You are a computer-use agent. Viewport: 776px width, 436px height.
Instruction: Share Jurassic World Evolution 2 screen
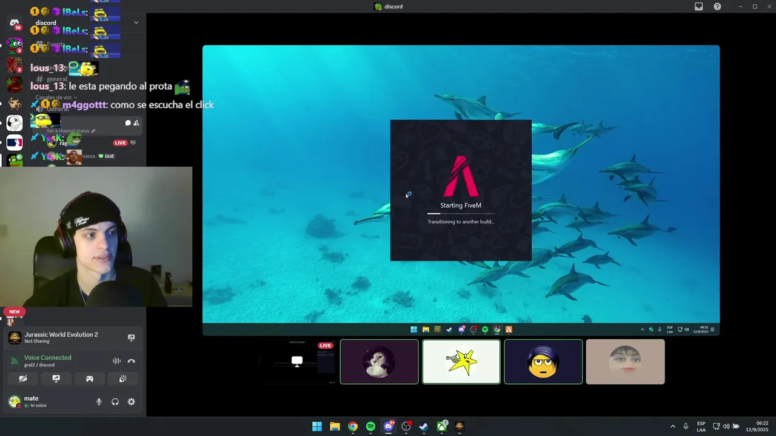click(x=131, y=337)
